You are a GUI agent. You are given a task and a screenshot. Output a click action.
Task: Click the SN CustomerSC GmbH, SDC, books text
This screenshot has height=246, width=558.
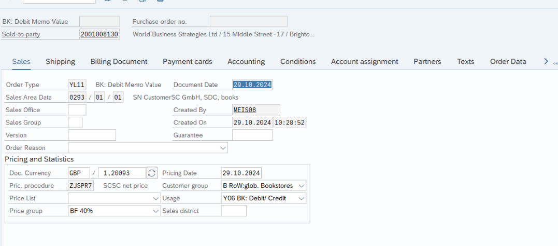pos(185,98)
